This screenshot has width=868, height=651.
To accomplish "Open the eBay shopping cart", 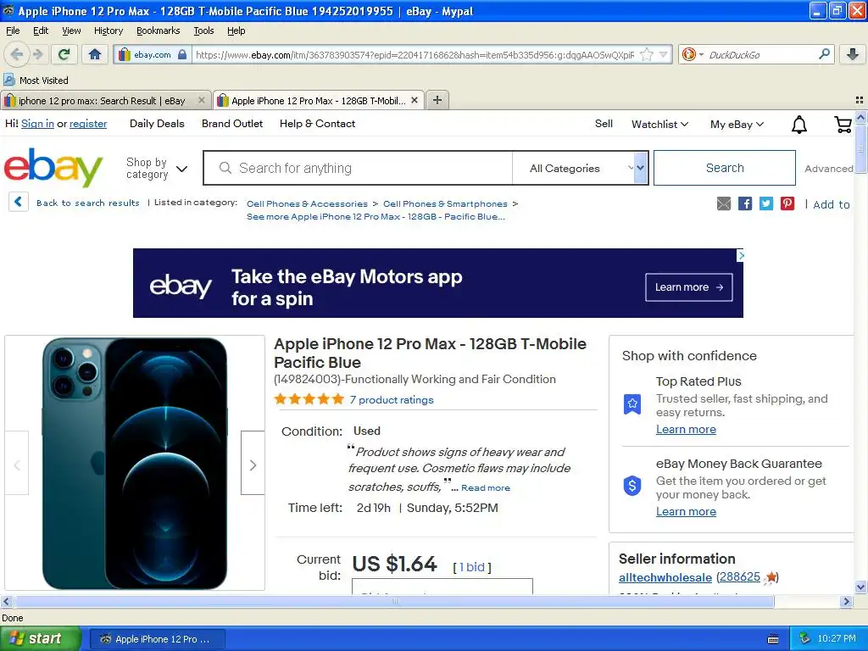I will click(843, 125).
